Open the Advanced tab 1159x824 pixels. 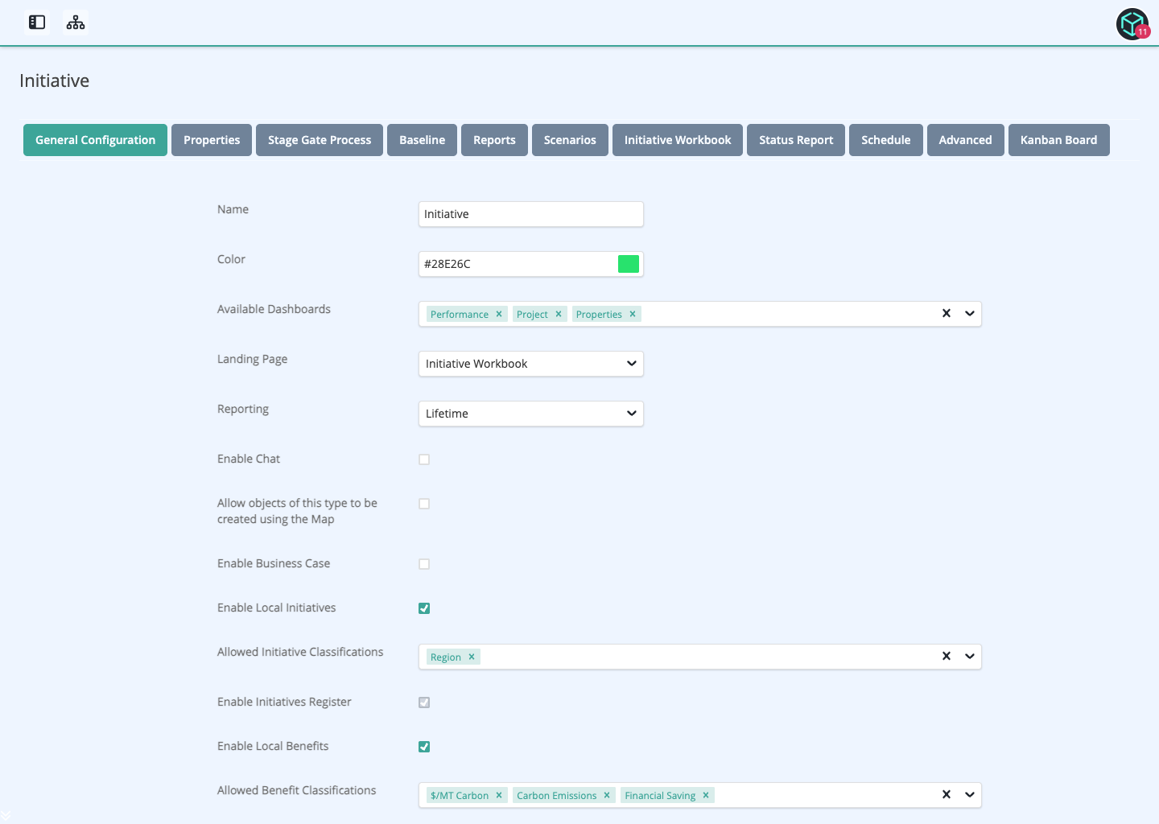965,140
